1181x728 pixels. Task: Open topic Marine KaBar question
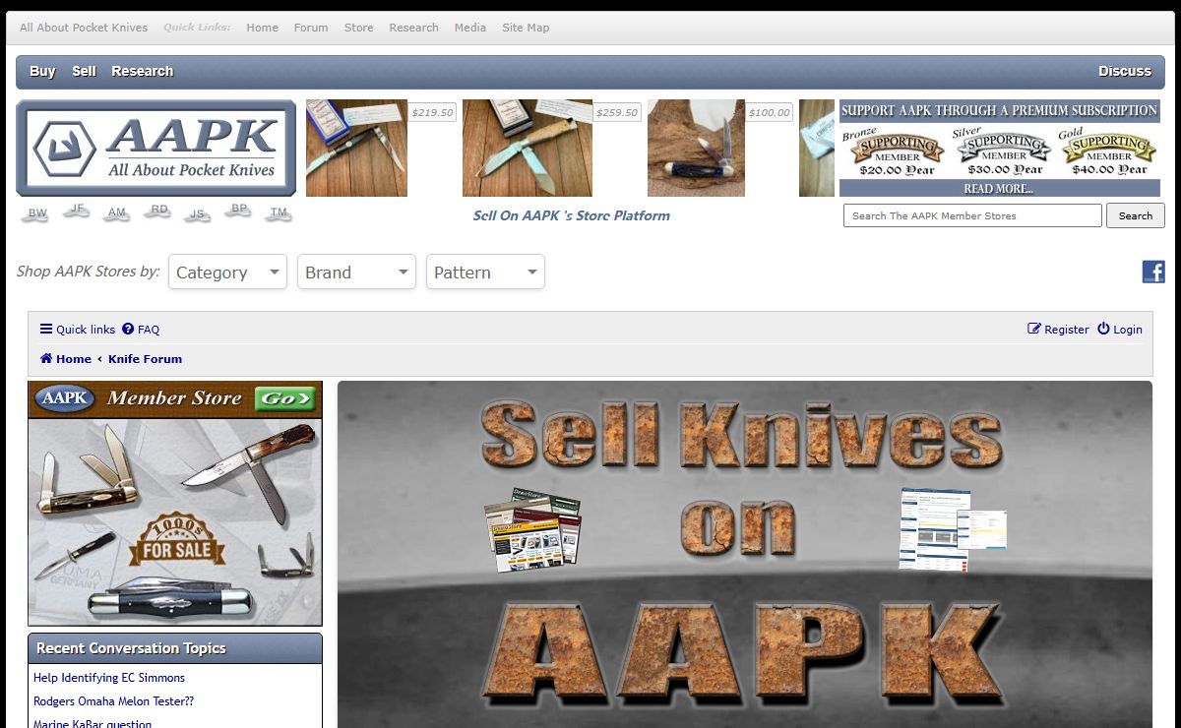click(93, 724)
